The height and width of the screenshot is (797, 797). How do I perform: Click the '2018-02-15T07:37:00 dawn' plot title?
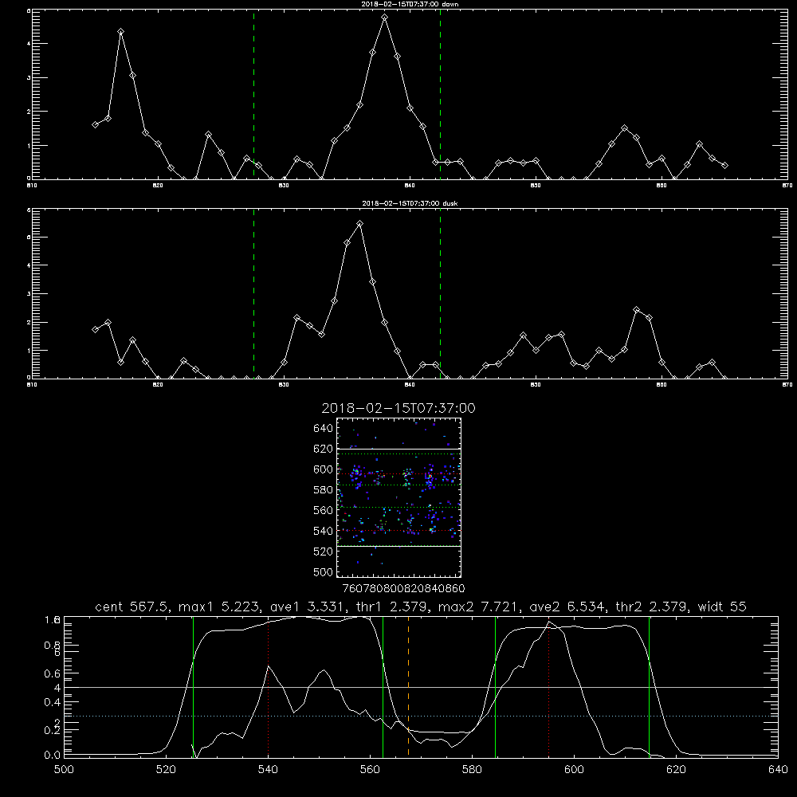coord(410,4)
